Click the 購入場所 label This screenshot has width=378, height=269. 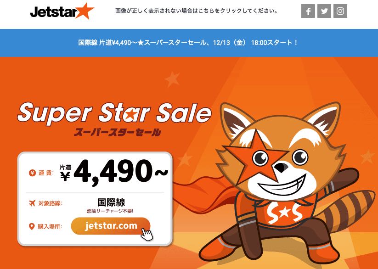50,227
